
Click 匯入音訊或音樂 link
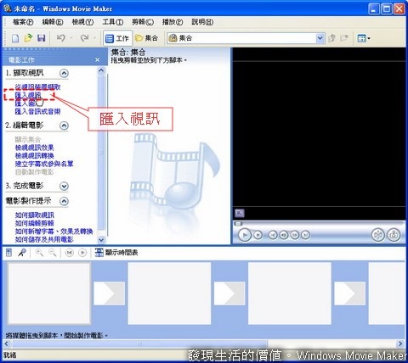37,111
